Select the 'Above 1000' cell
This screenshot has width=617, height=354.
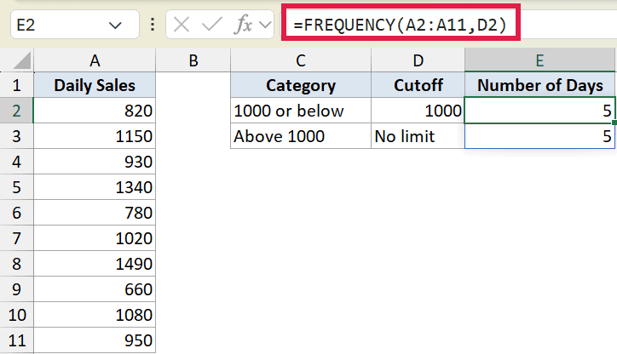coord(301,136)
